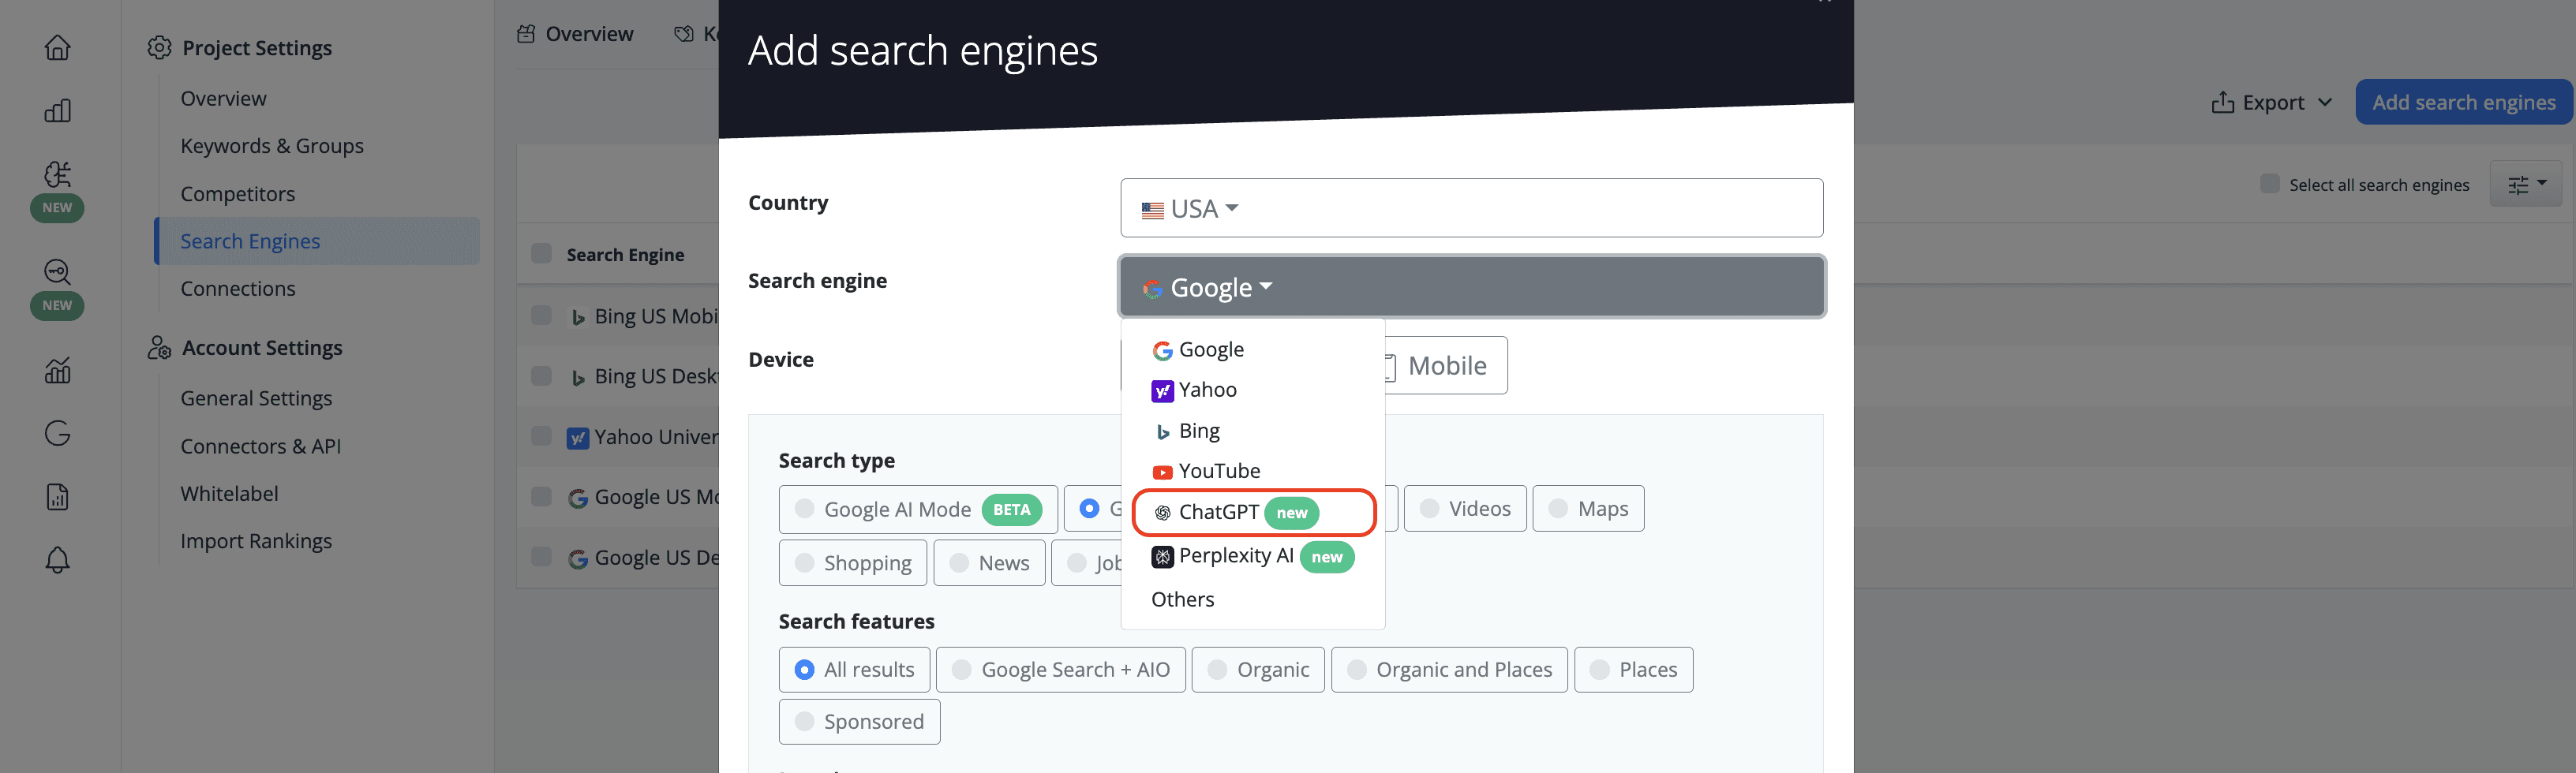The width and height of the screenshot is (2576, 773).
Task: Open General Settings
Action: [256, 398]
